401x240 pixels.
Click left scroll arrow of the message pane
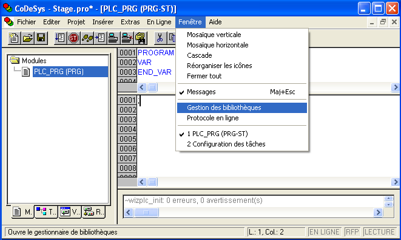(129, 212)
